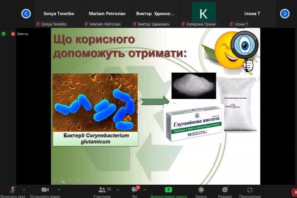This screenshot has width=297, height=198.
Task: Expand video options chevron beside camera
Action: pos(59,189)
